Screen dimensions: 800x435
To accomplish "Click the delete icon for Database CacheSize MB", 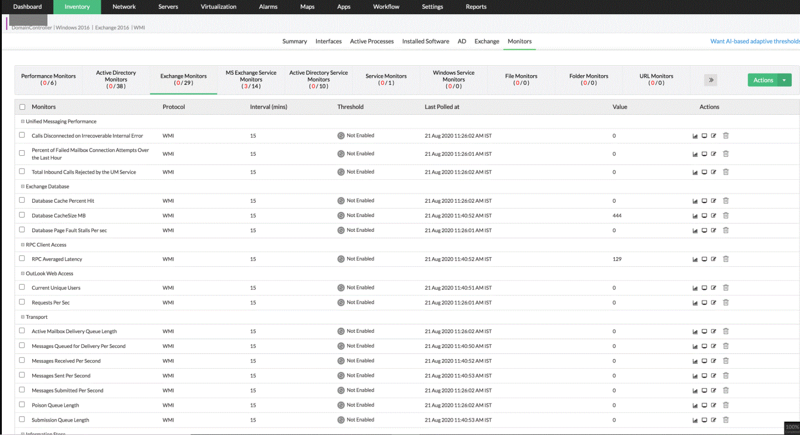I will pyautogui.click(x=726, y=215).
